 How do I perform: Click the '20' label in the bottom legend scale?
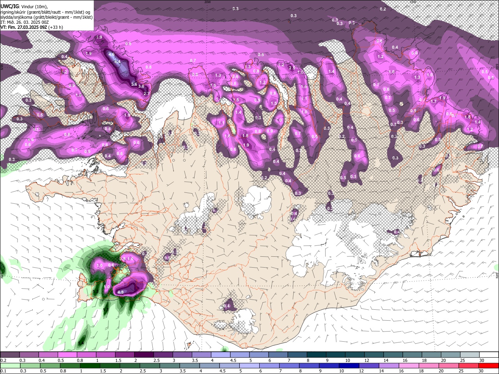click(441, 371)
